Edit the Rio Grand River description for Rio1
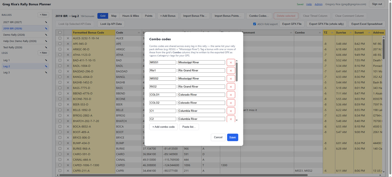The width and height of the screenshot is (392, 177). point(201,71)
